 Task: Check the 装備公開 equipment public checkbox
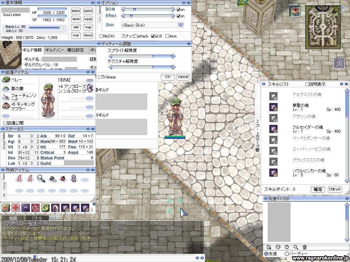point(5,123)
